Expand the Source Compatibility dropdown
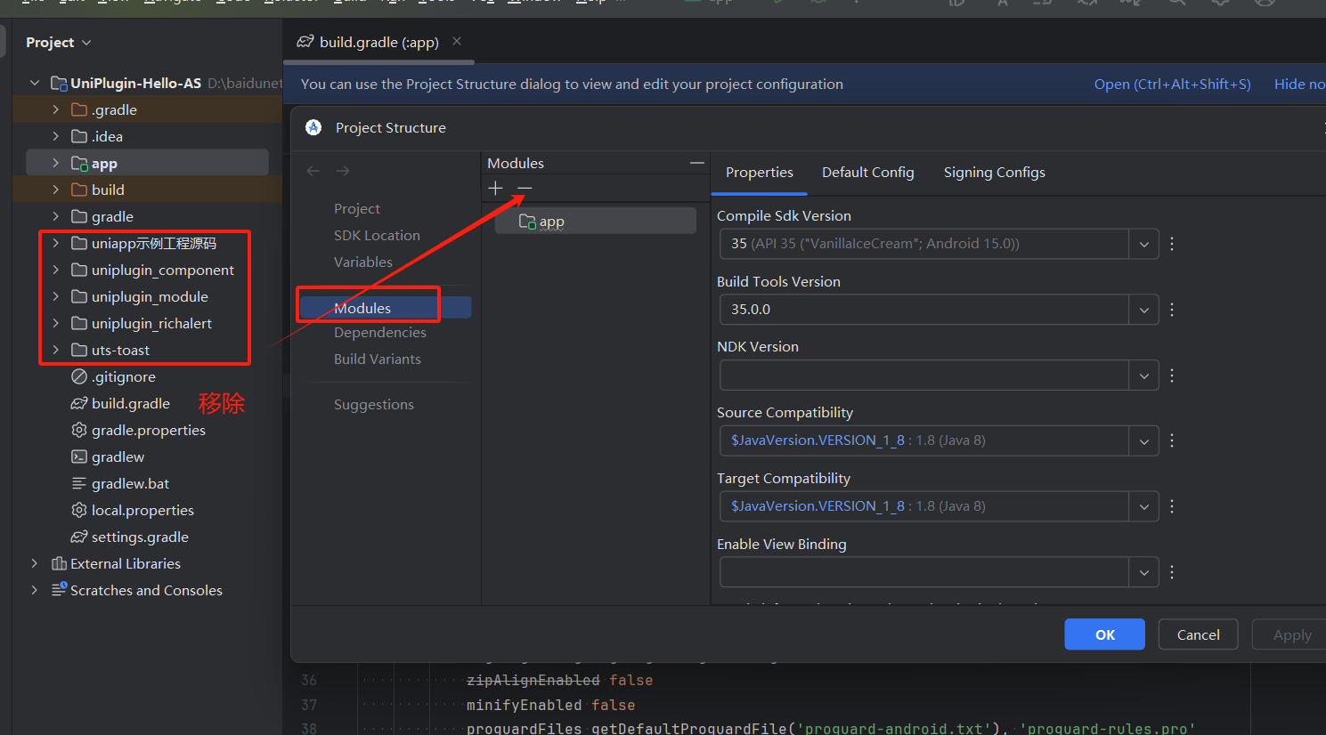Viewport: 1326px width, 735px height. click(1143, 440)
